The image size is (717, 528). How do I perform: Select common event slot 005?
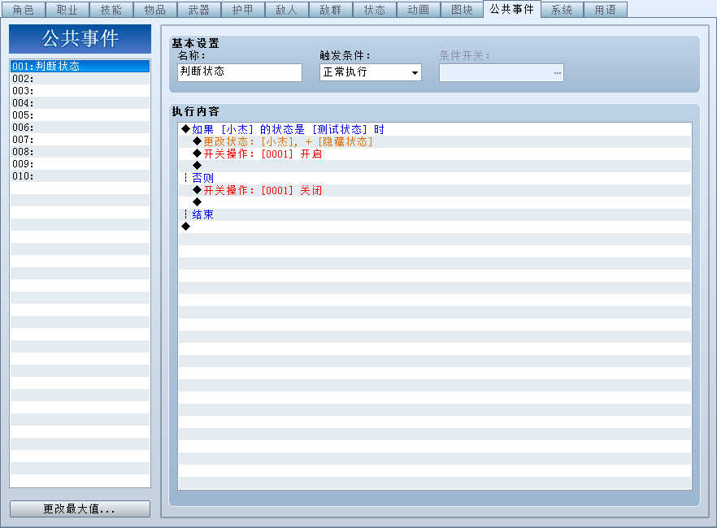point(80,115)
